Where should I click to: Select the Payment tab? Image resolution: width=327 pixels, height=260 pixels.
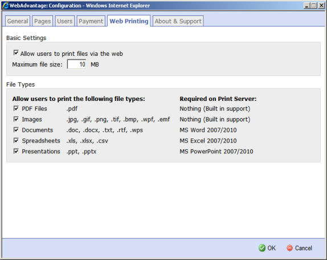[91, 21]
